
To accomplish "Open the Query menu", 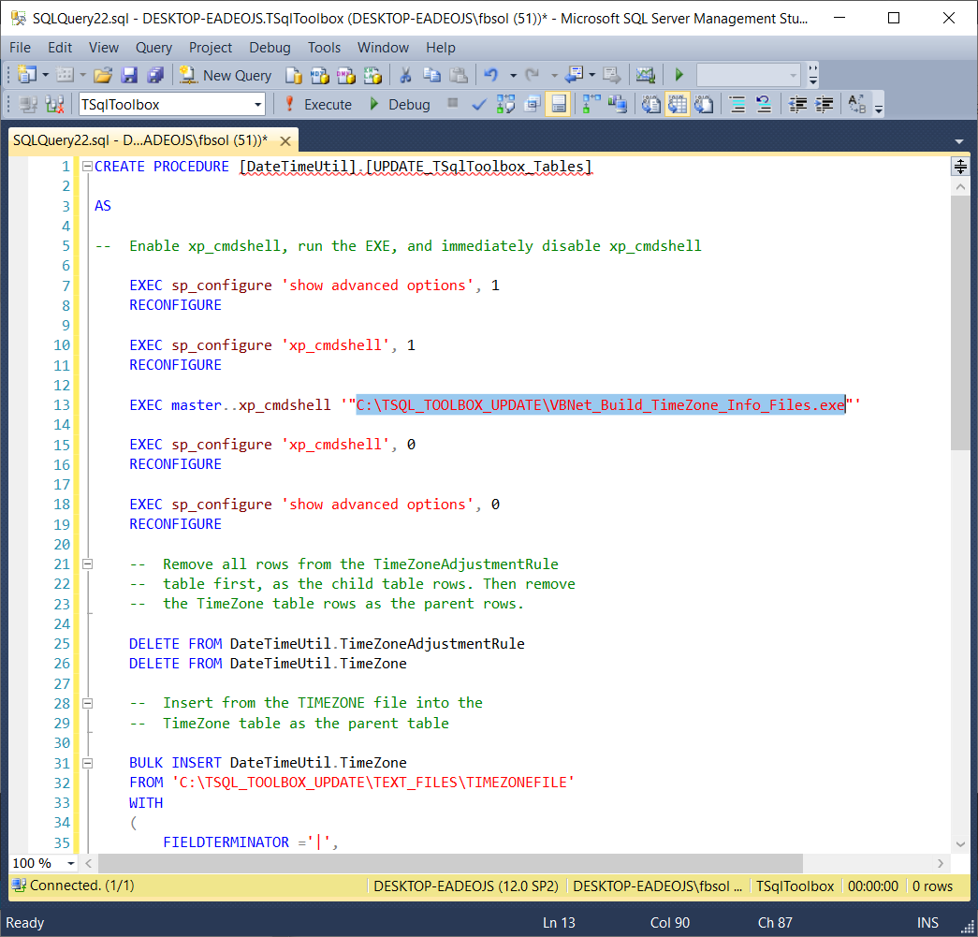I will [x=153, y=47].
